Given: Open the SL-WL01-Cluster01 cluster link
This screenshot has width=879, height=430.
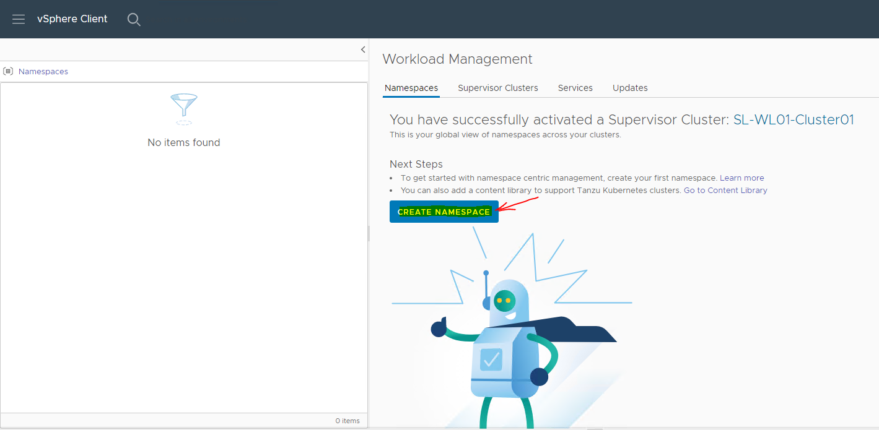Looking at the screenshot, I should click(x=794, y=120).
